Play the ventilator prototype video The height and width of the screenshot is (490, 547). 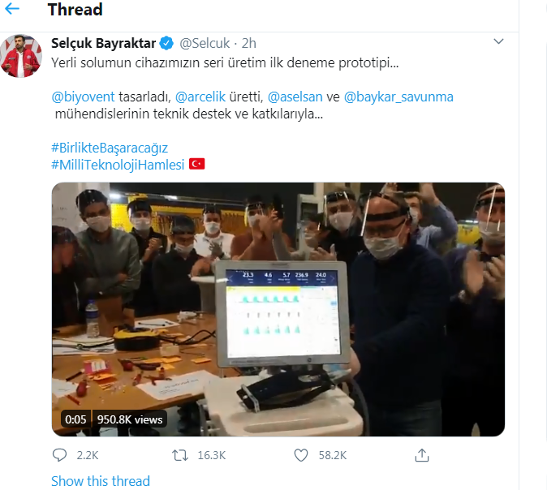click(278, 309)
